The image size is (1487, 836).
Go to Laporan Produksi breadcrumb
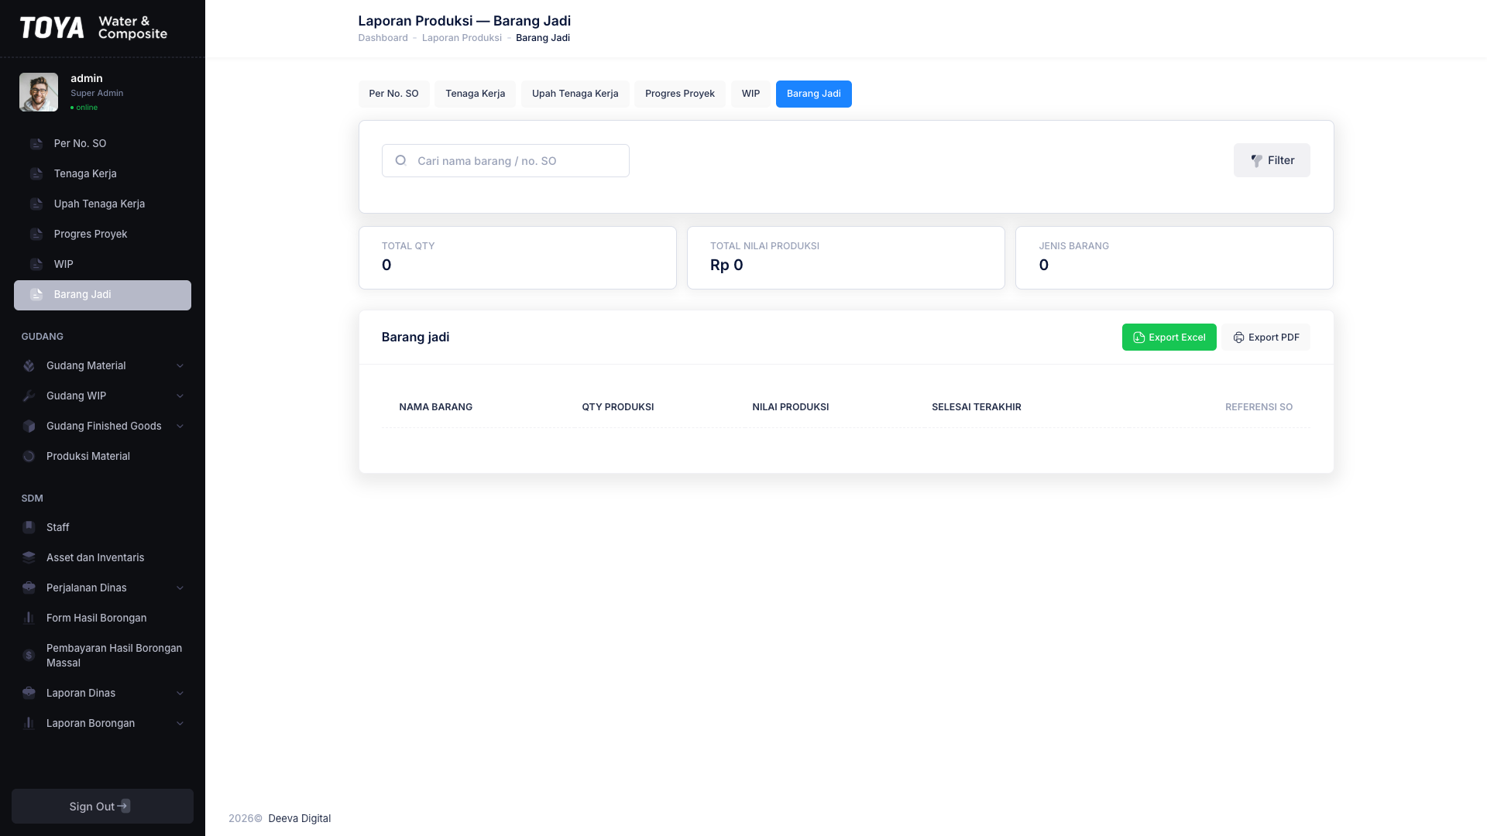point(462,38)
